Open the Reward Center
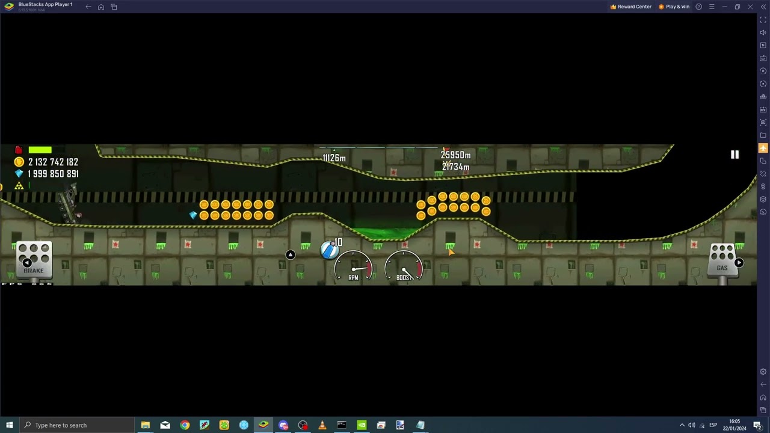 pyautogui.click(x=630, y=7)
